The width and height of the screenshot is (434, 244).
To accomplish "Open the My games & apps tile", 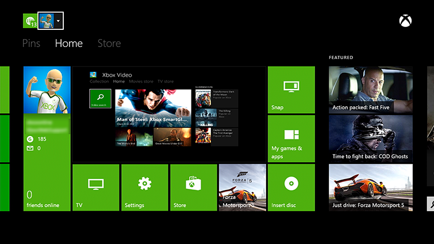I will [291, 139].
